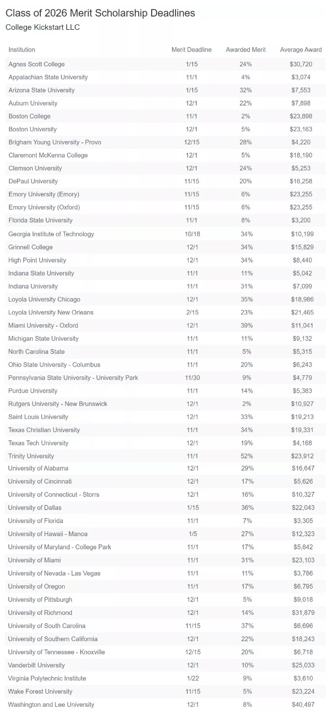
Task: Select the Trinity University institution name
Action: tap(31, 456)
